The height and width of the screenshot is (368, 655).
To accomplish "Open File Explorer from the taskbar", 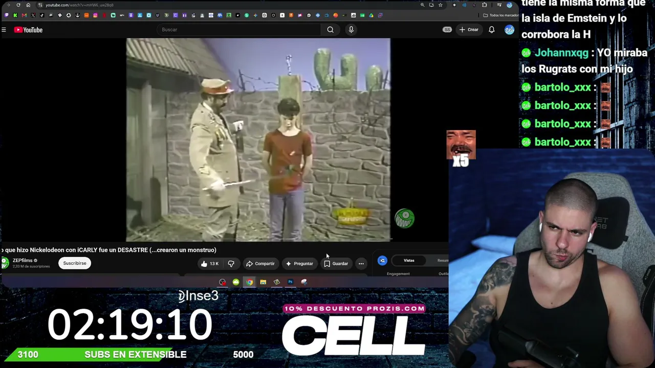I will 263,282.
